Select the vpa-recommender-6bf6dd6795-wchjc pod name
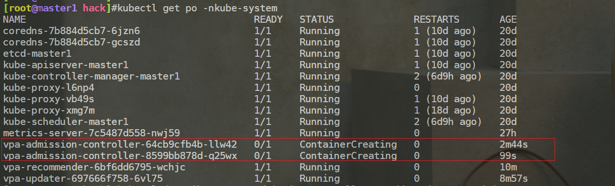Screen dimensions: 615x186 (x=94, y=167)
